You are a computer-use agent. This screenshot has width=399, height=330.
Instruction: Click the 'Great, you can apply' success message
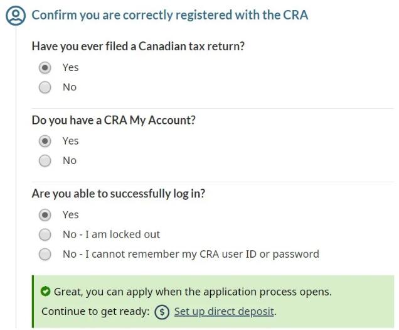pyautogui.click(x=193, y=292)
